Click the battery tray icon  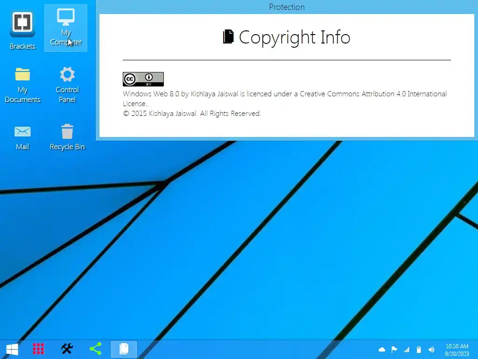pos(419,350)
